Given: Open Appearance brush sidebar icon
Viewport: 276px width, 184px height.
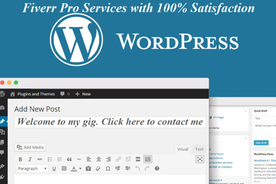Looking at the screenshot, I should [2, 166].
